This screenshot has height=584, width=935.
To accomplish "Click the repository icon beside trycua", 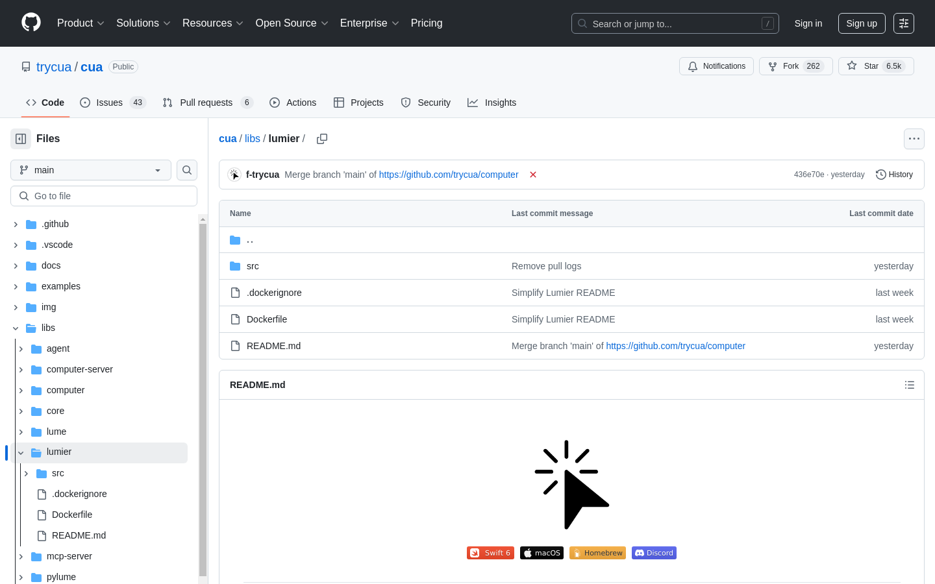I will [x=26, y=67].
